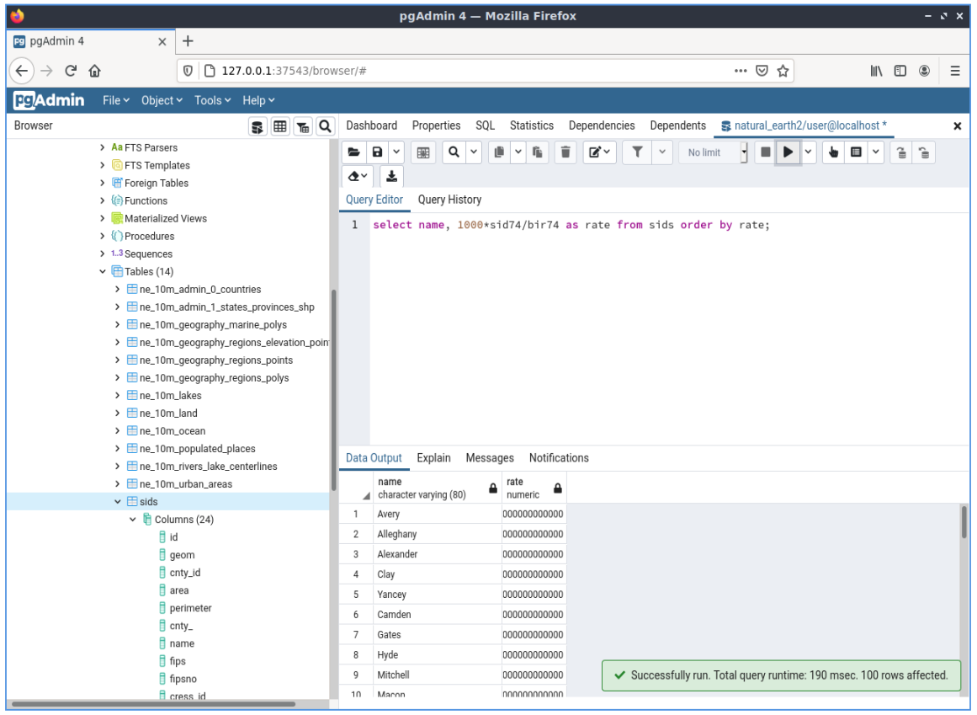Screen dimensions: 977x715
Task: Select the geom column in tree
Action: [x=182, y=555]
